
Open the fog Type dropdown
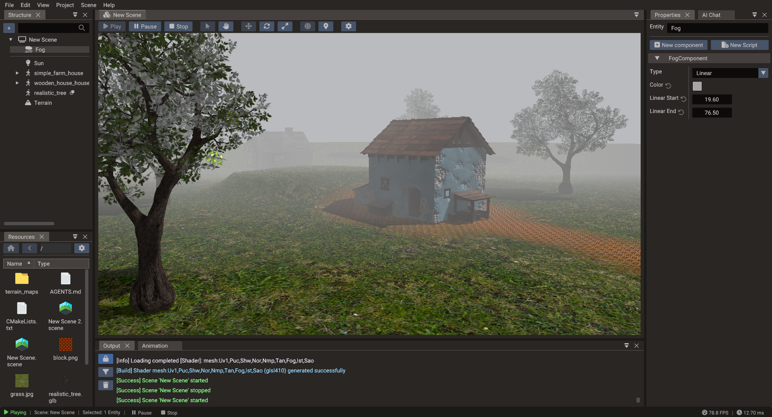point(730,73)
